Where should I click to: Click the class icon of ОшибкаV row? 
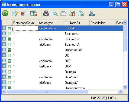click(9, 83)
